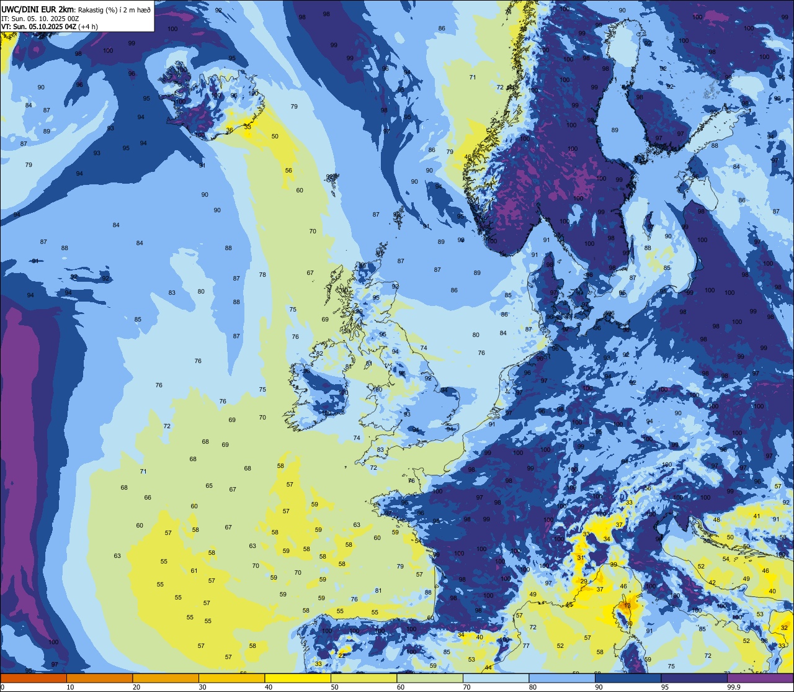The width and height of the screenshot is (794, 692).
Task: Click the purple legend segment above 99.9
Action: point(760,678)
